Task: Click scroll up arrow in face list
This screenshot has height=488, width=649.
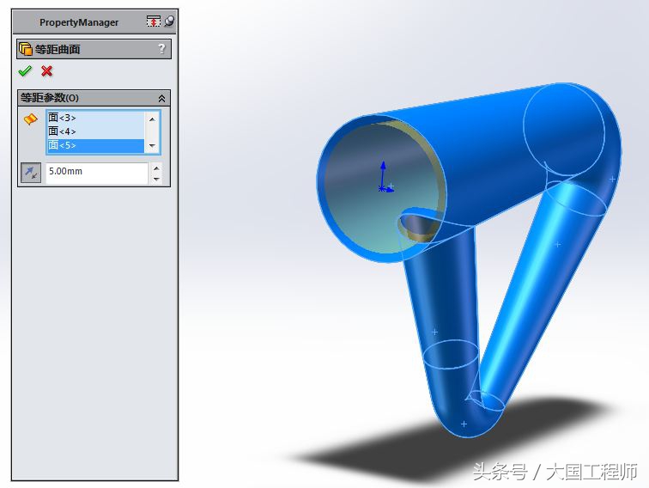Action: pos(152,119)
